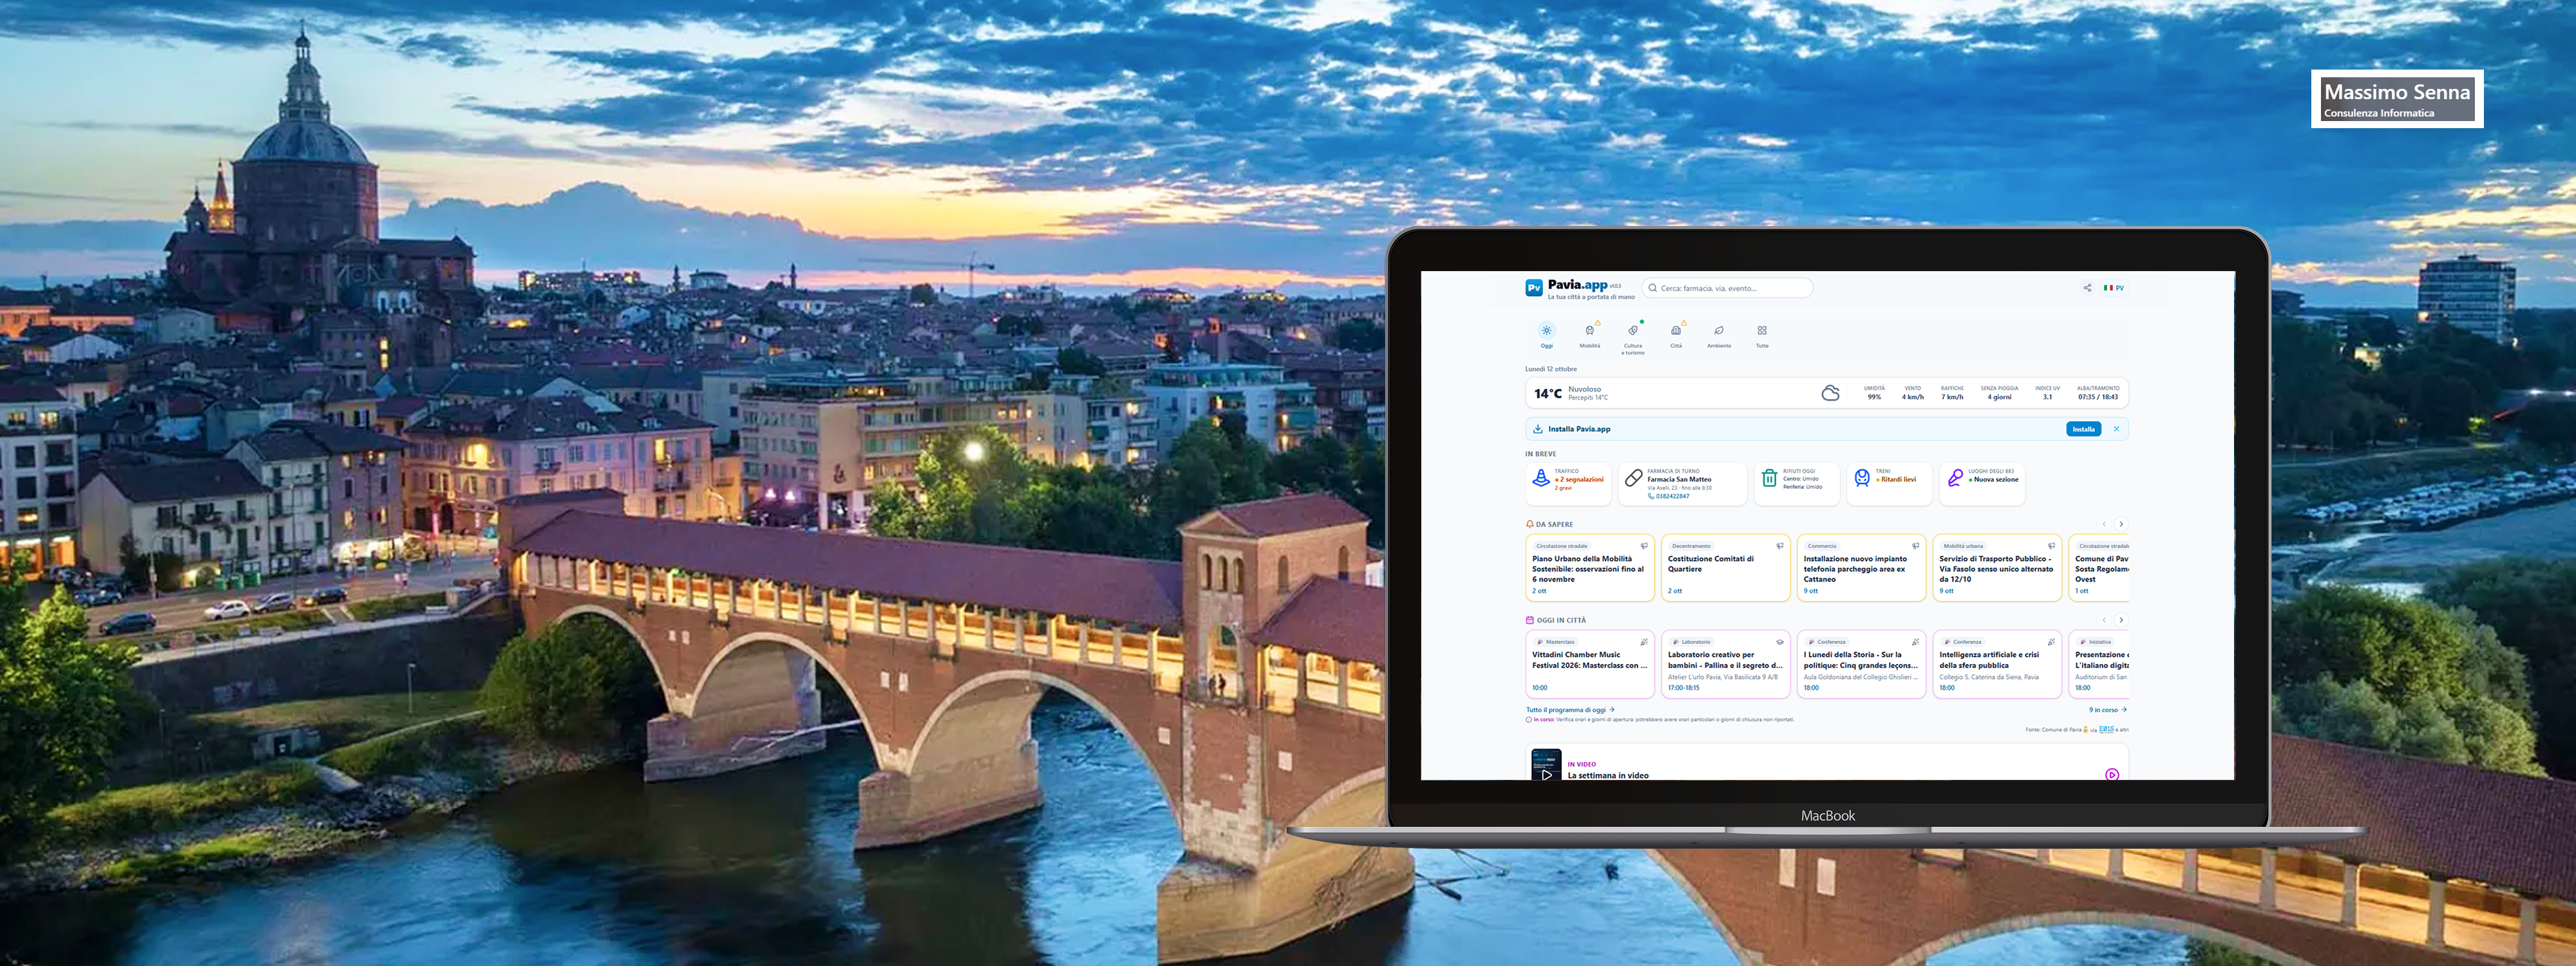Click the blue Installa button
The width and height of the screenshot is (2576, 966).
[x=2083, y=429]
